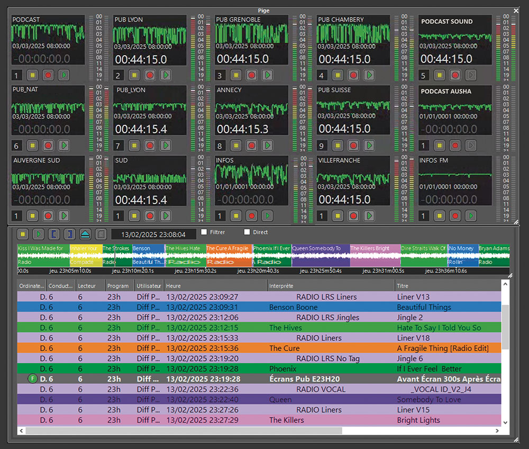
Task: Enable the Filtrer checkbox
Action: point(204,232)
